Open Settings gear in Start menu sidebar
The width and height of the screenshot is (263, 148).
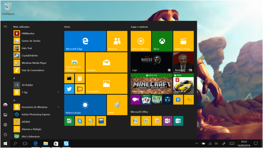click(x=5, y=124)
